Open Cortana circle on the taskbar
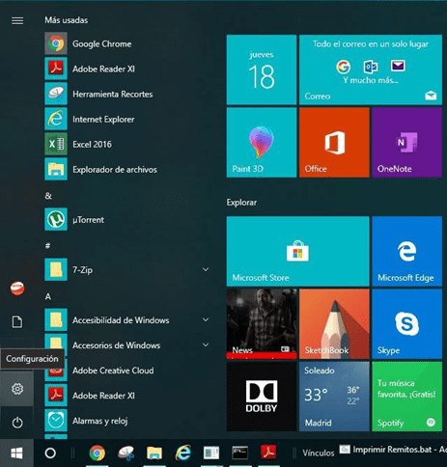 [50, 453]
